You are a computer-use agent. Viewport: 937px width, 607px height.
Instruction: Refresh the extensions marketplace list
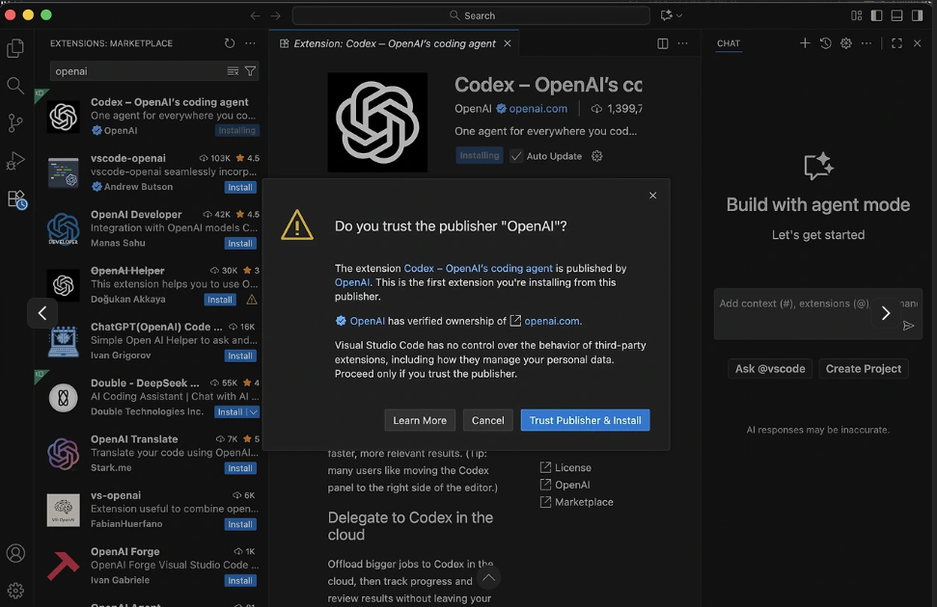[x=230, y=43]
